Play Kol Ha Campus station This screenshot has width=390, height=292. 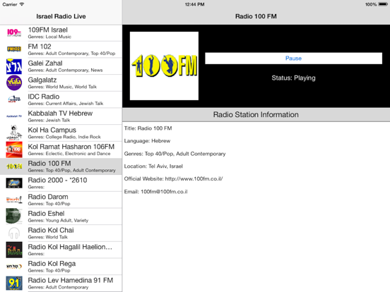tap(61, 133)
